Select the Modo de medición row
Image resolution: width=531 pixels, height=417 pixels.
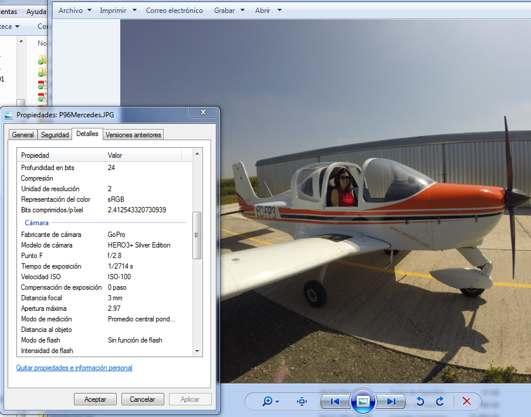tap(104, 319)
